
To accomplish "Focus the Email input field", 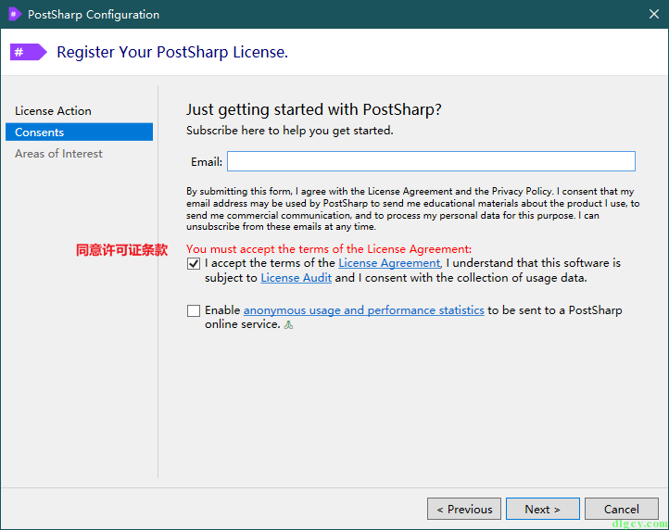I will 431,161.
